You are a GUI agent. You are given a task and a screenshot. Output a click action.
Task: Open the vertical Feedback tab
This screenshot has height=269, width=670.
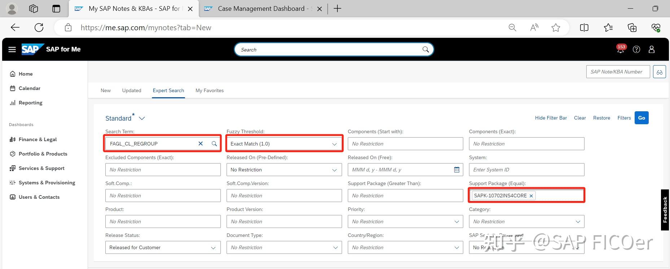pyautogui.click(x=665, y=210)
